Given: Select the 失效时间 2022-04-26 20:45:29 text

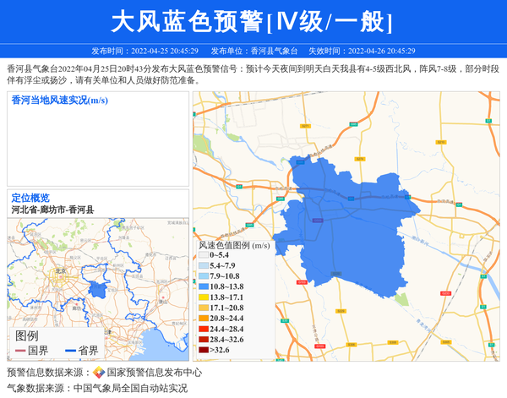Looking at the screenshot, I should pos(363,51).
